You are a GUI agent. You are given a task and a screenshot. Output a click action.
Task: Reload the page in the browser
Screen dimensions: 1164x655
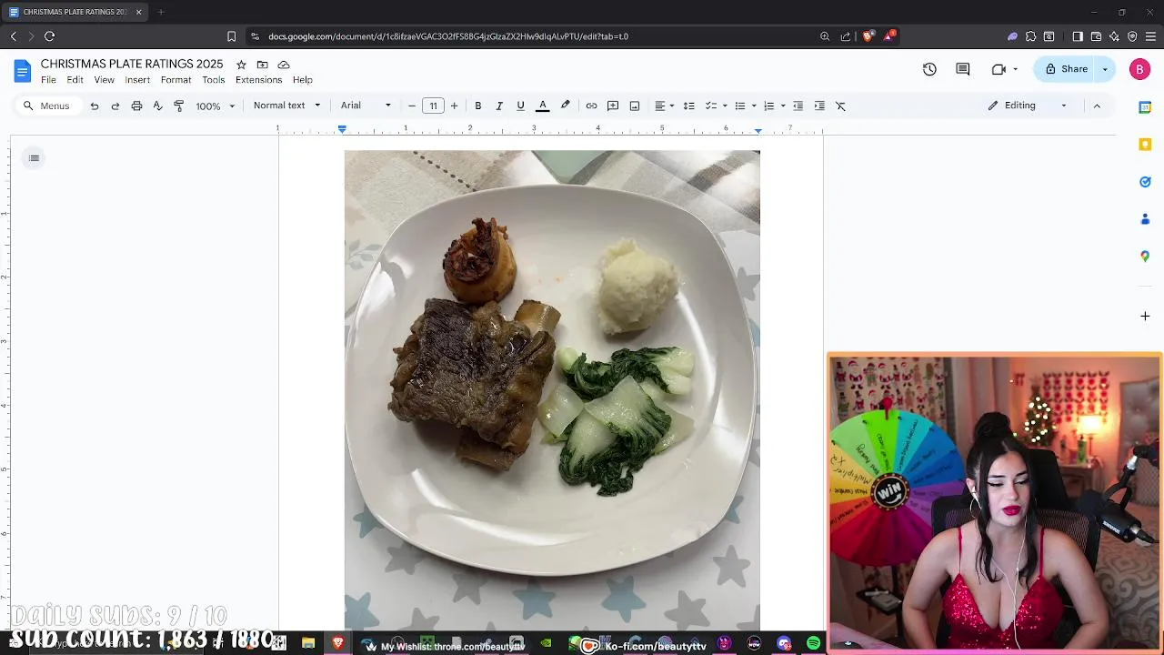[x=49, y=36]
